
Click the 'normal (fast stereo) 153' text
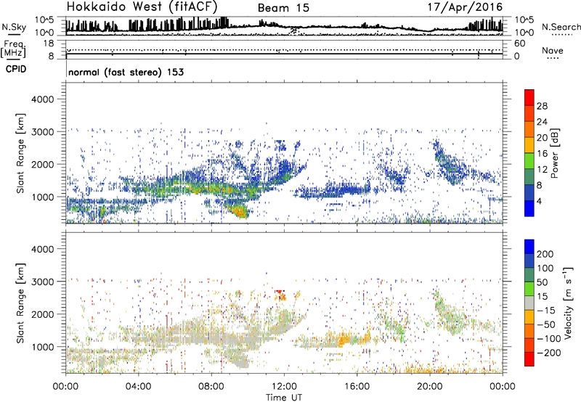point(126,72)
